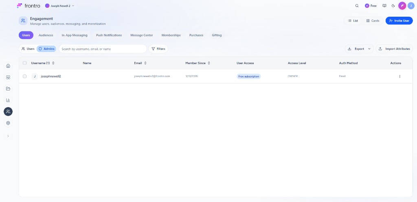Toggle dark mode moon icon

click(393, 6)
